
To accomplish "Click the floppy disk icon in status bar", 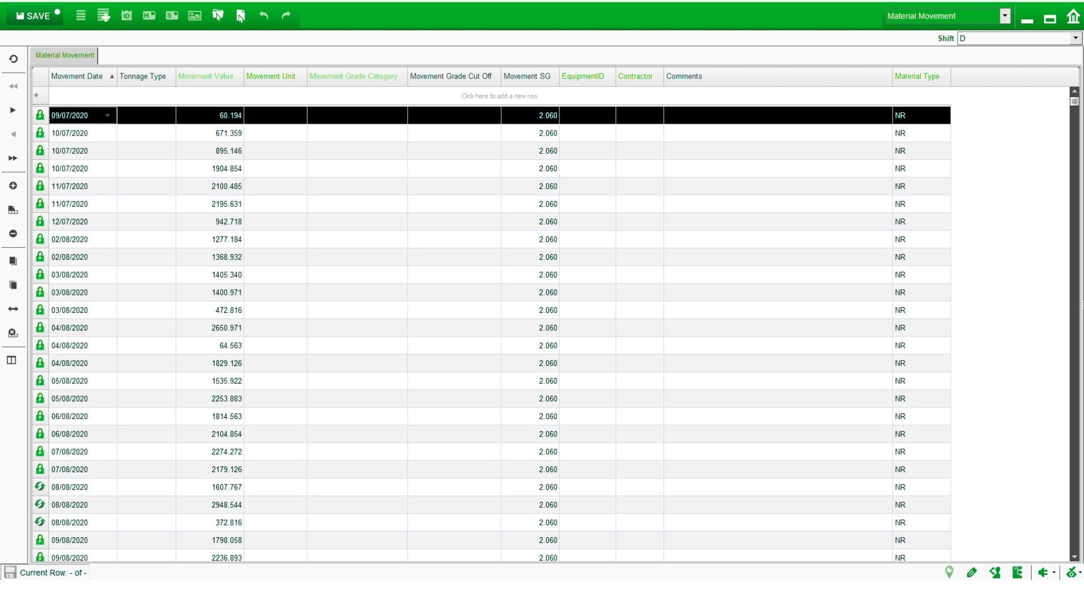I will click(x=10, y=573).
